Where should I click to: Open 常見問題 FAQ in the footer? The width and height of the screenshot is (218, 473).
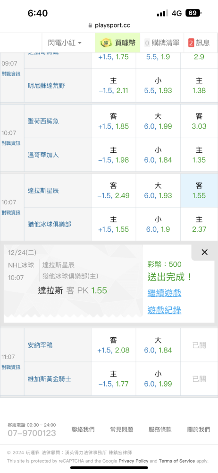(122, 429)
